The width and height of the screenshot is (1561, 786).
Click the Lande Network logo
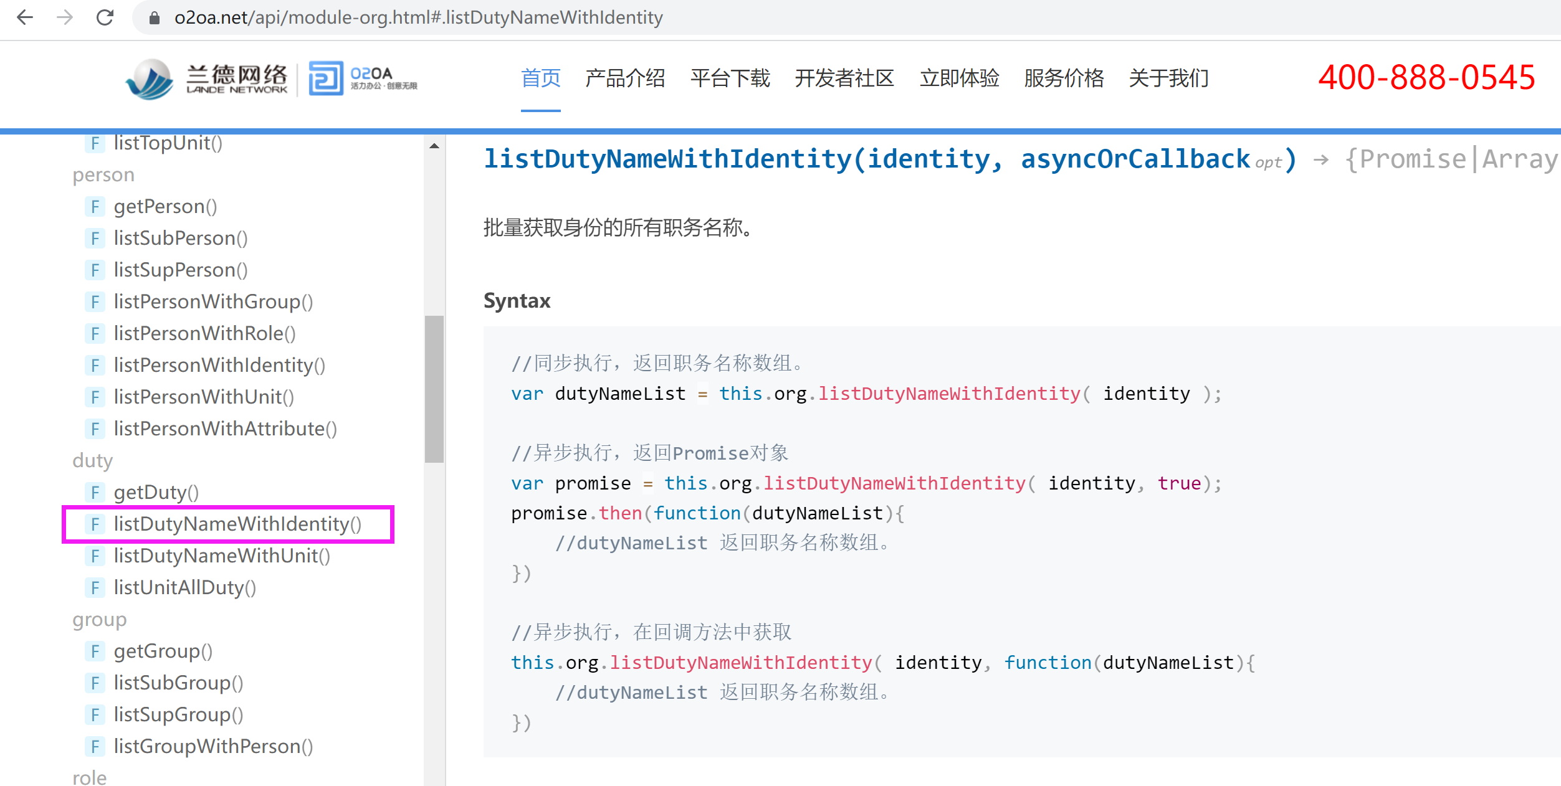tap(207, 79)
